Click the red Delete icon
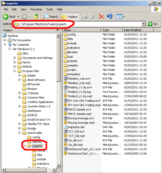162x173 pixels. (x=102, y=17)
